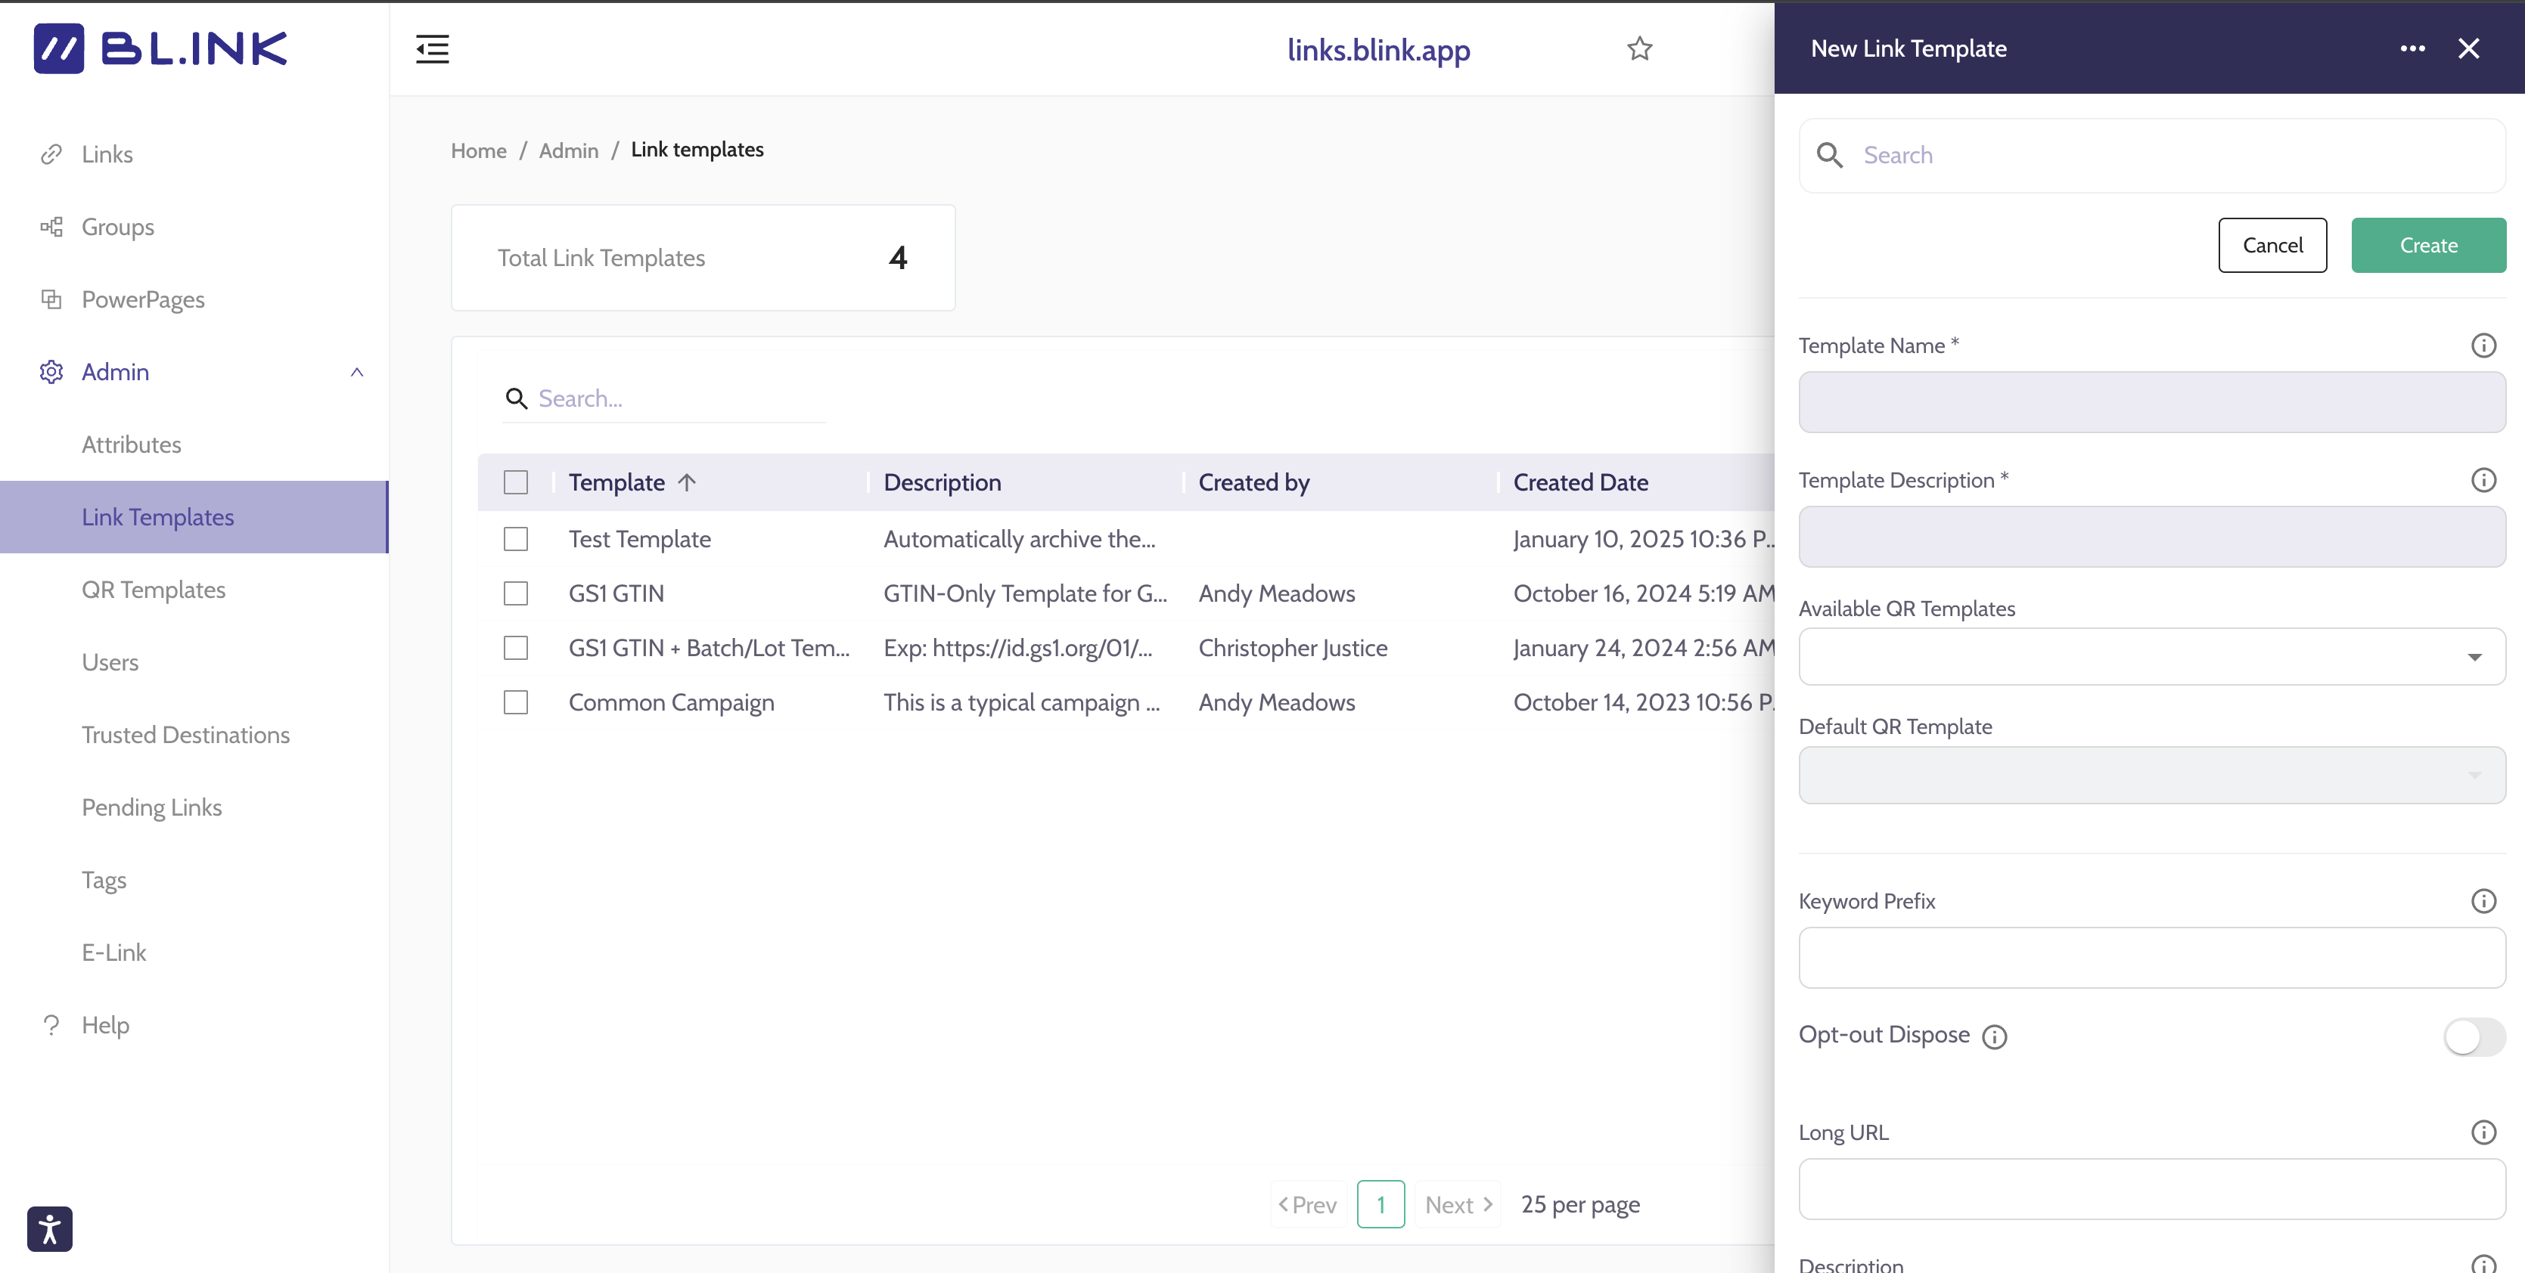The image size is (2525, 1273).
Task: Click the sidebar collapse menu icon
Action: coord(432,49)
